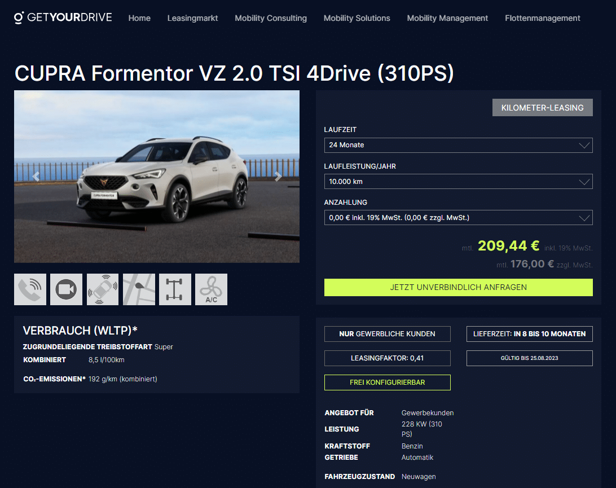This screenshot has width=616, height=488.
Task: Click the all-wheel drivetrain feature icon
Action: pos(175,289)
